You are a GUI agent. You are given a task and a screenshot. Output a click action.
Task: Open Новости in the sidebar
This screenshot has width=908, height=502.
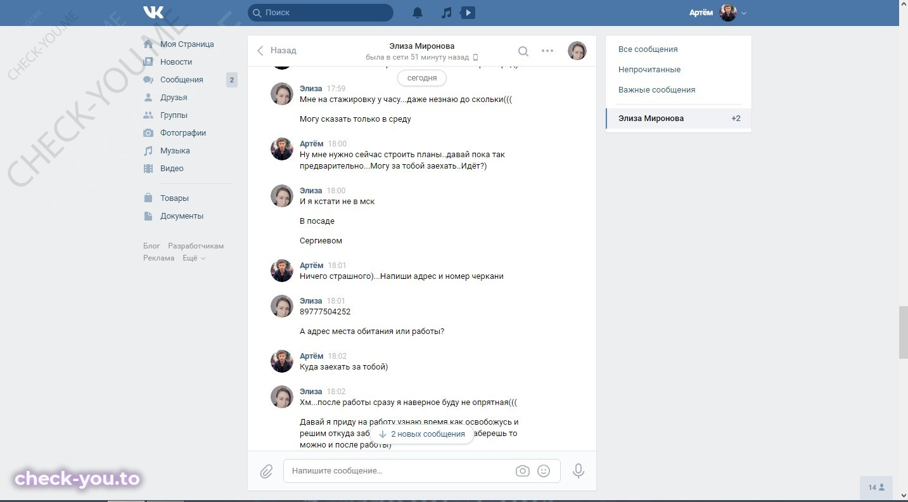pyautogui.click(x=176, y=62)
